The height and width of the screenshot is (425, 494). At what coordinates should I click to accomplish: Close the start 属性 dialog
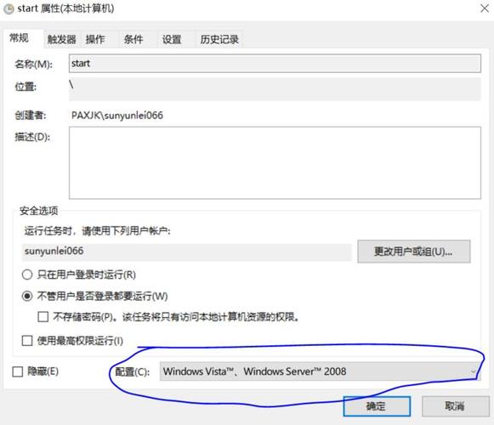coord(485,8)
